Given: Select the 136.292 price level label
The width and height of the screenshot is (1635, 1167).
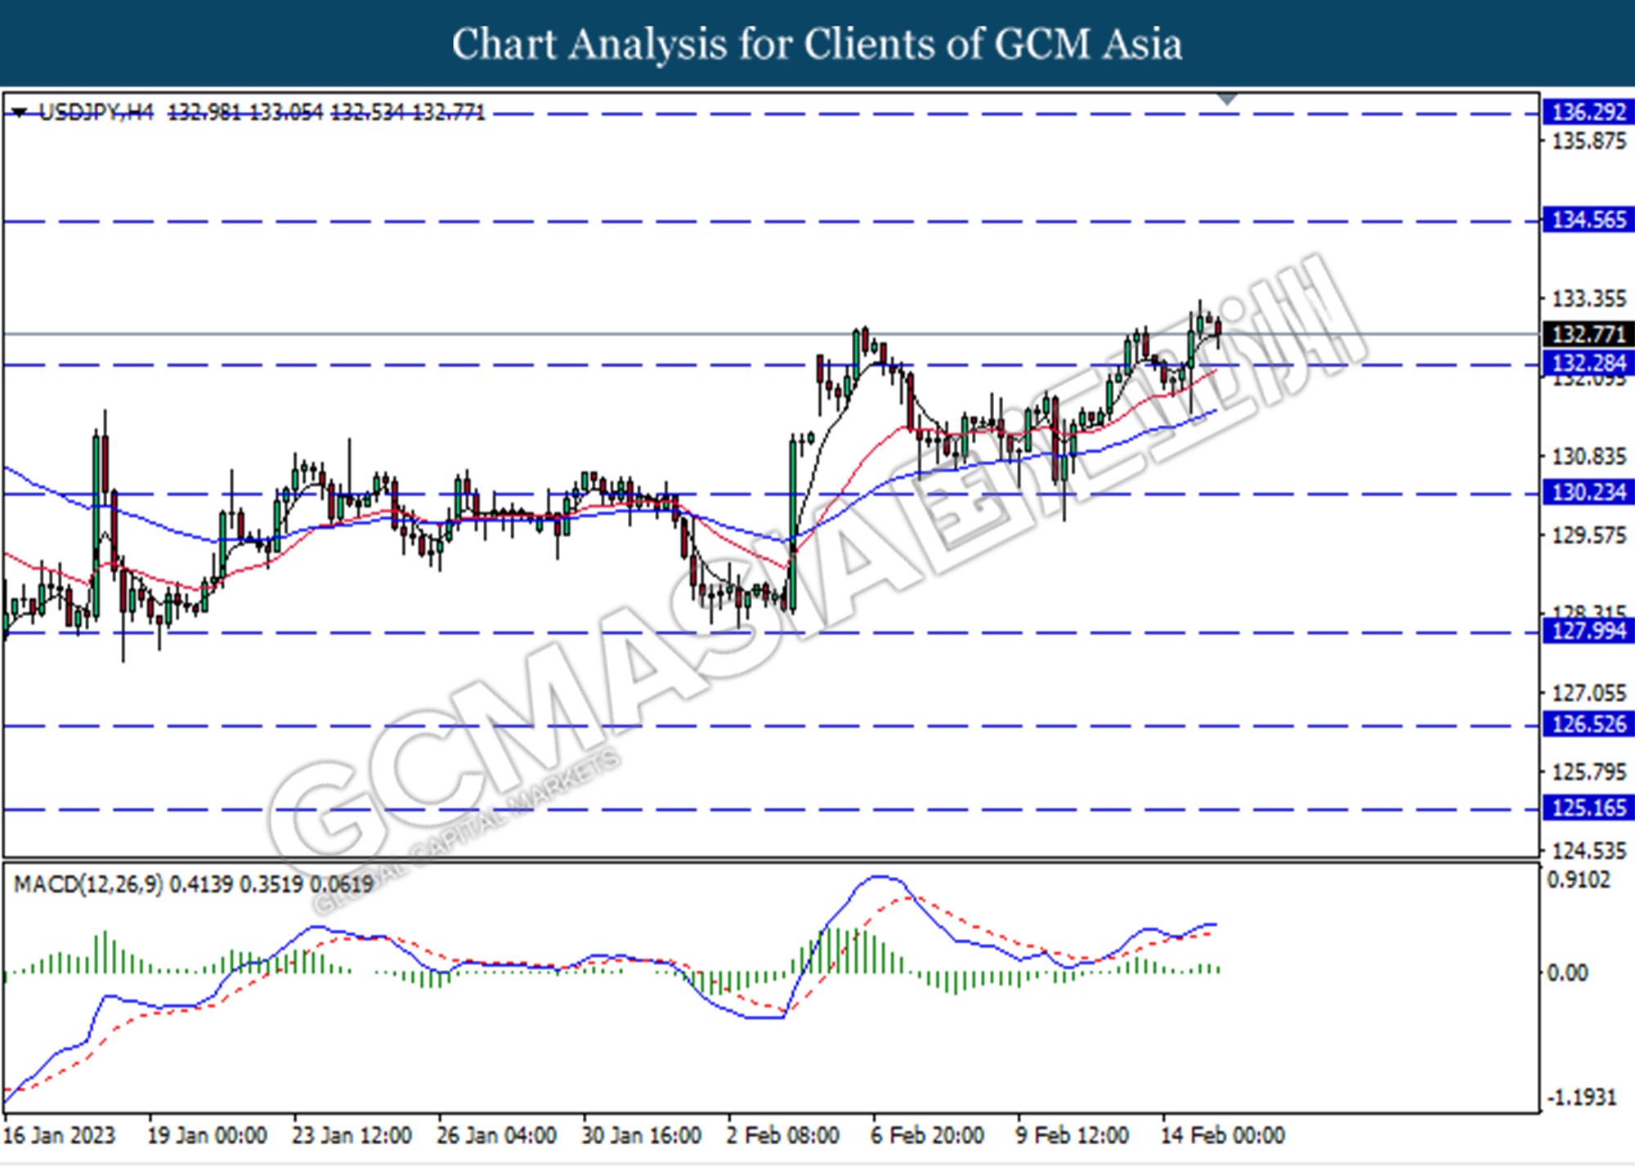Looking at the screenshot, I should coord(1588,112).
